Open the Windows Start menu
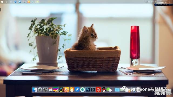This screenshot has height=97, width=173. click(x=2, y=2)
